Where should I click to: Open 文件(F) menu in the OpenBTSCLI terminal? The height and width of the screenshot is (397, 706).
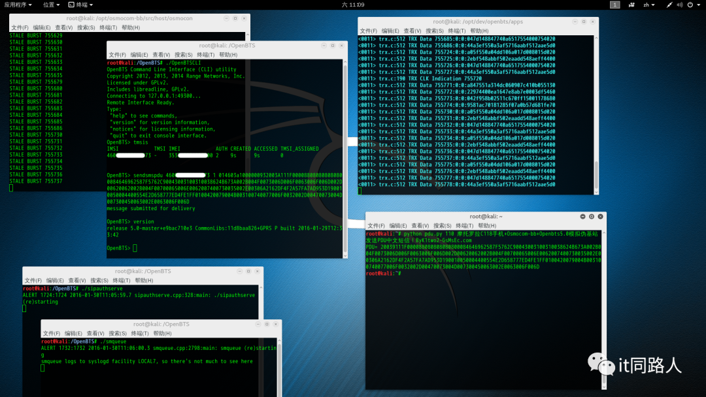[x=117, y=55]
